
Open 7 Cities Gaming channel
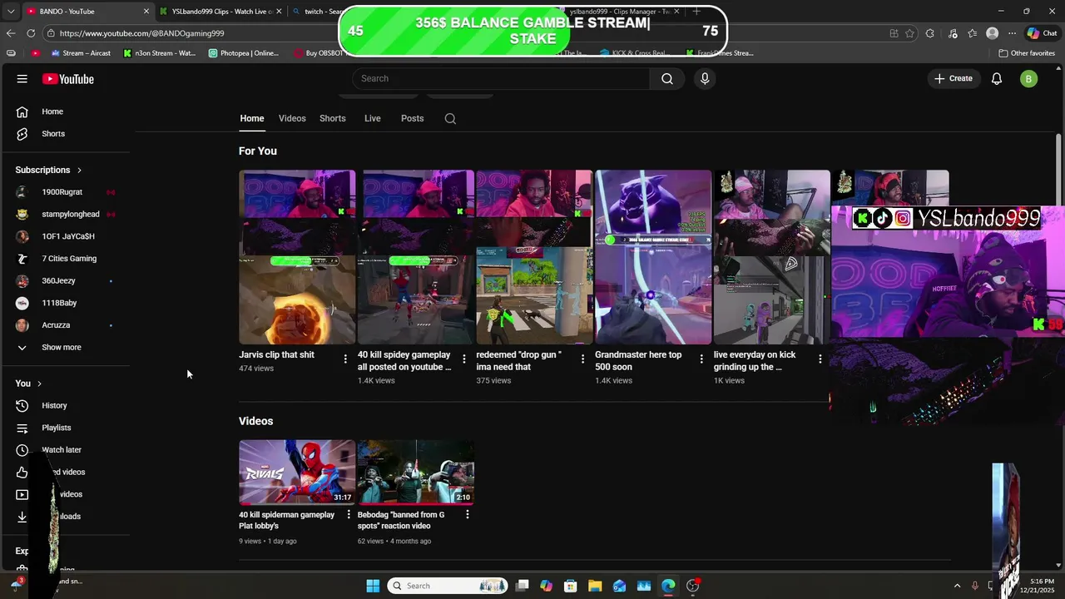point(67,259)
